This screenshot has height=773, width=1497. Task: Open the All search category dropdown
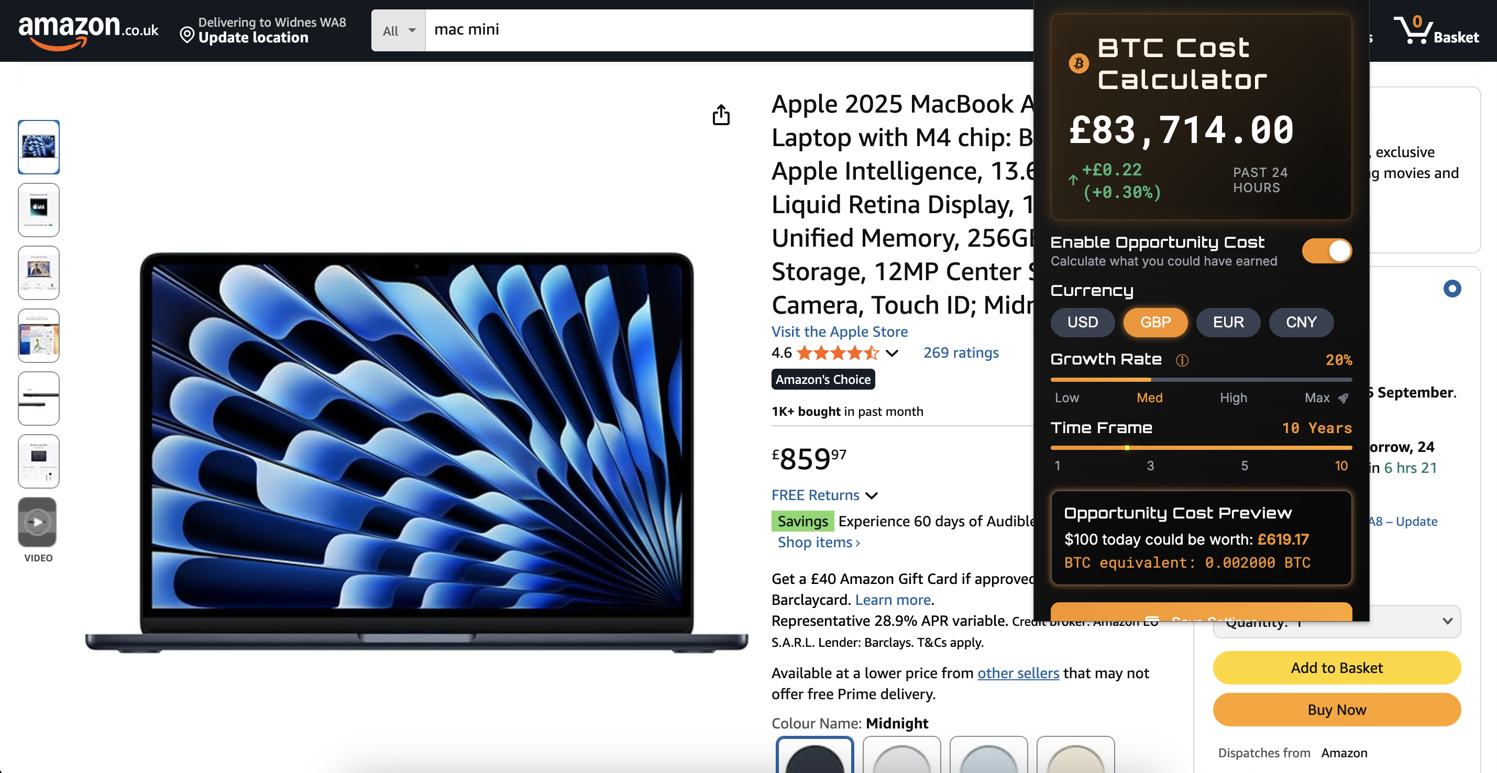point(399,30)
